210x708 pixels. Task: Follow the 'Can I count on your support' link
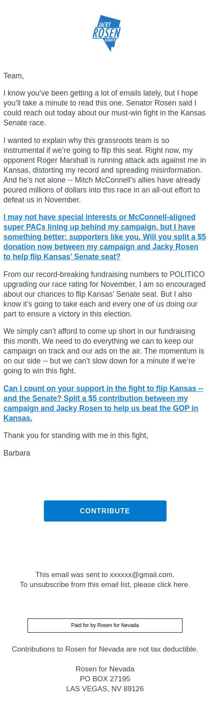point(103,403)
